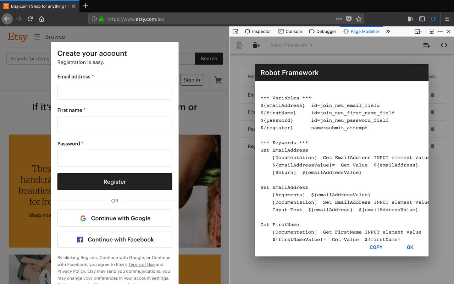
Task: Open the Privacy Policy link
Action: coord(71,271)
